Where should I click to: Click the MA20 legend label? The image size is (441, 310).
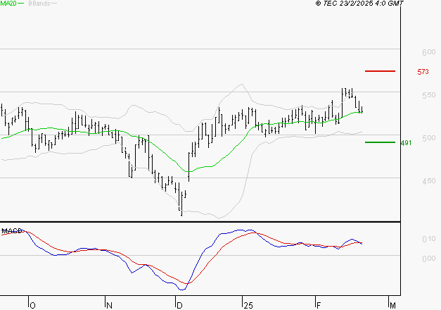click(x=9, y=4)
